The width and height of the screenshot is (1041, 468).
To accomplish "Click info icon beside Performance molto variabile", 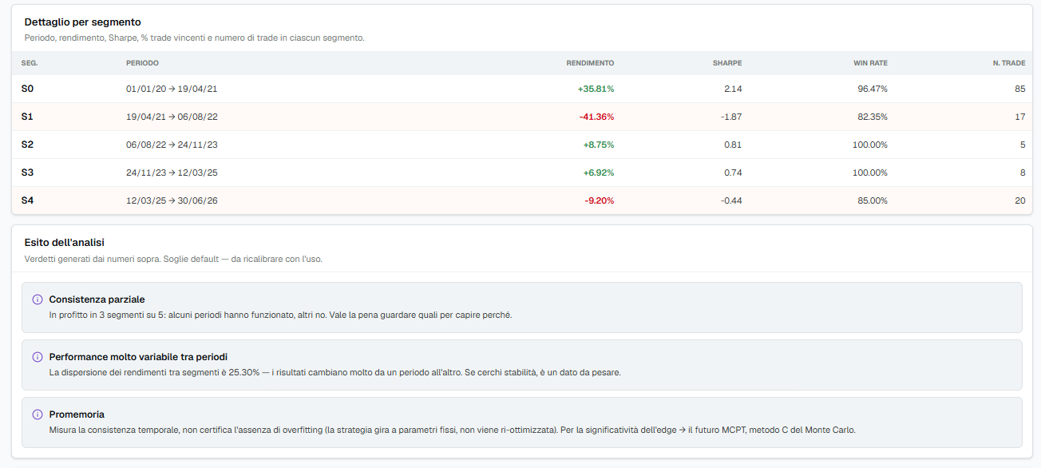I will pos(37,357).
